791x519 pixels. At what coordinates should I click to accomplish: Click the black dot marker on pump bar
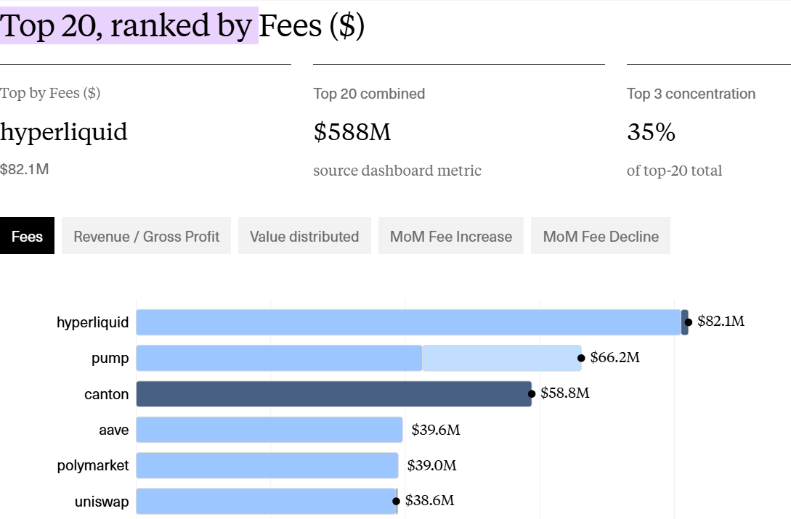tap(581, 358)
